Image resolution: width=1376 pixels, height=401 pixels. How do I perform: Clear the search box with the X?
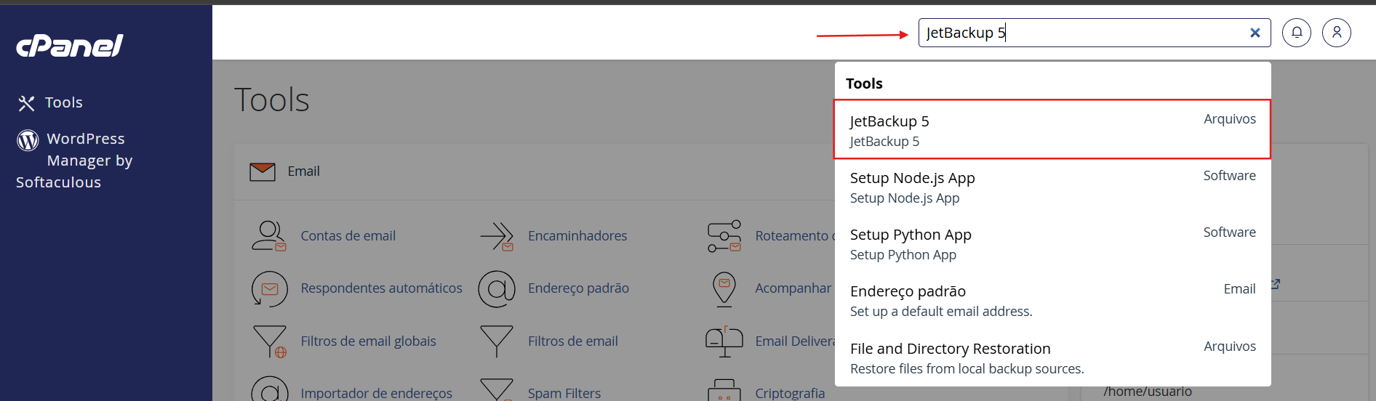[x=1255, y=33]
